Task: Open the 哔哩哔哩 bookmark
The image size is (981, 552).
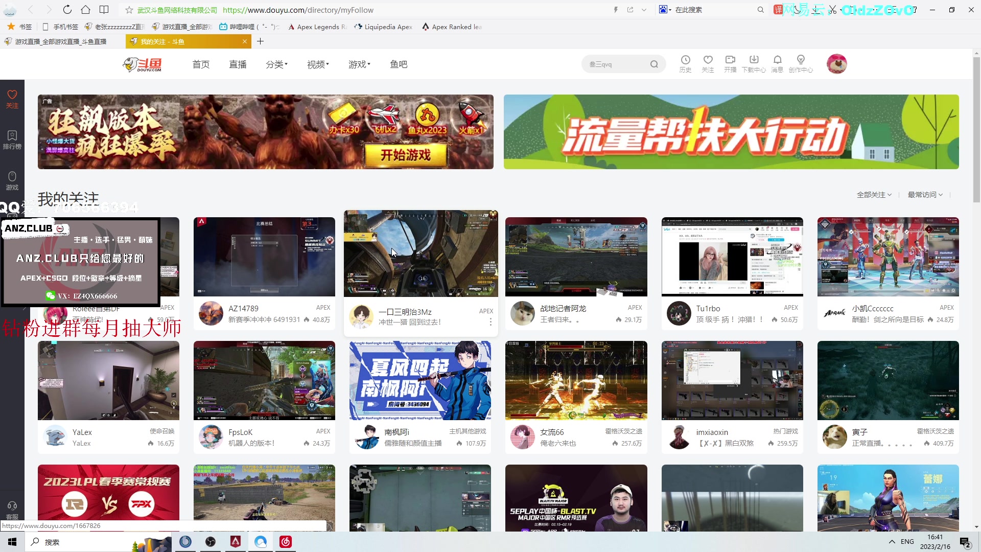Action: click(249, 27)
